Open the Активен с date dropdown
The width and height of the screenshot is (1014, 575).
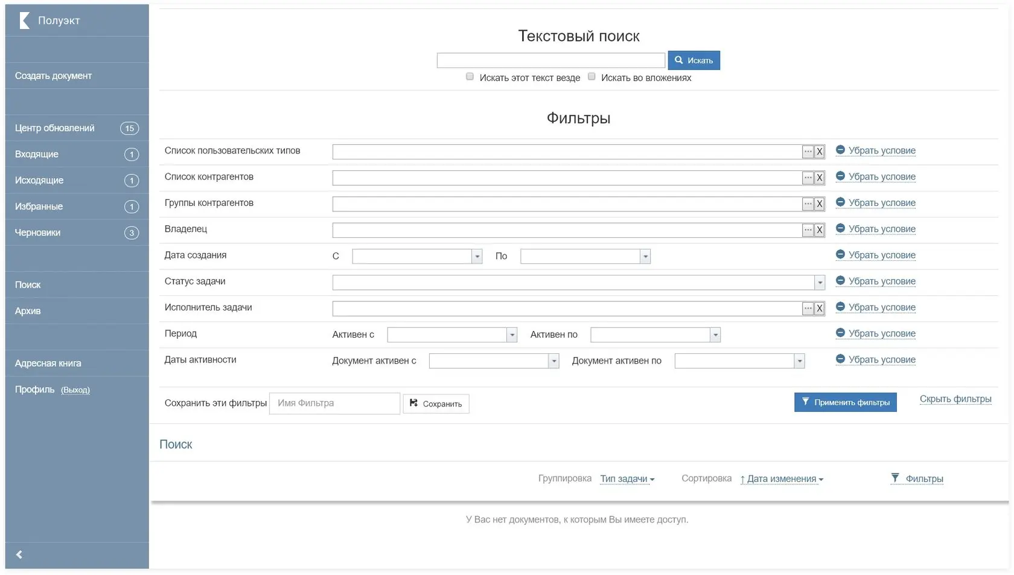512,335
